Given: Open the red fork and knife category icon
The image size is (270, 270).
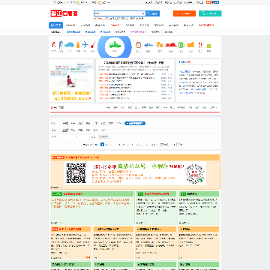Looking at the screenshot, I should tap(200, 45).
